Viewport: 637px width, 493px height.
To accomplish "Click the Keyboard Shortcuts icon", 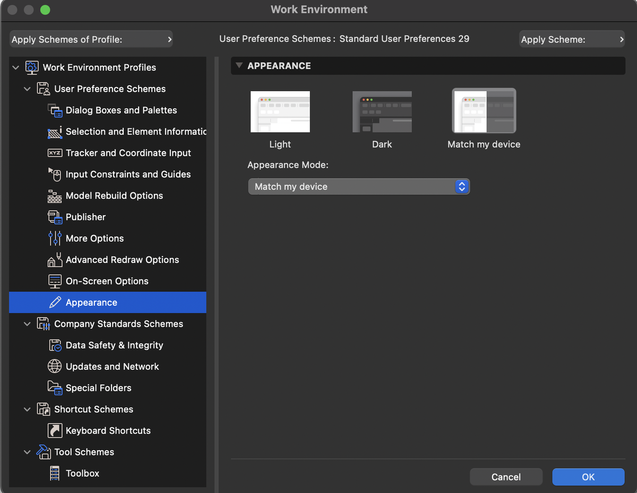I will pos(55,430).
